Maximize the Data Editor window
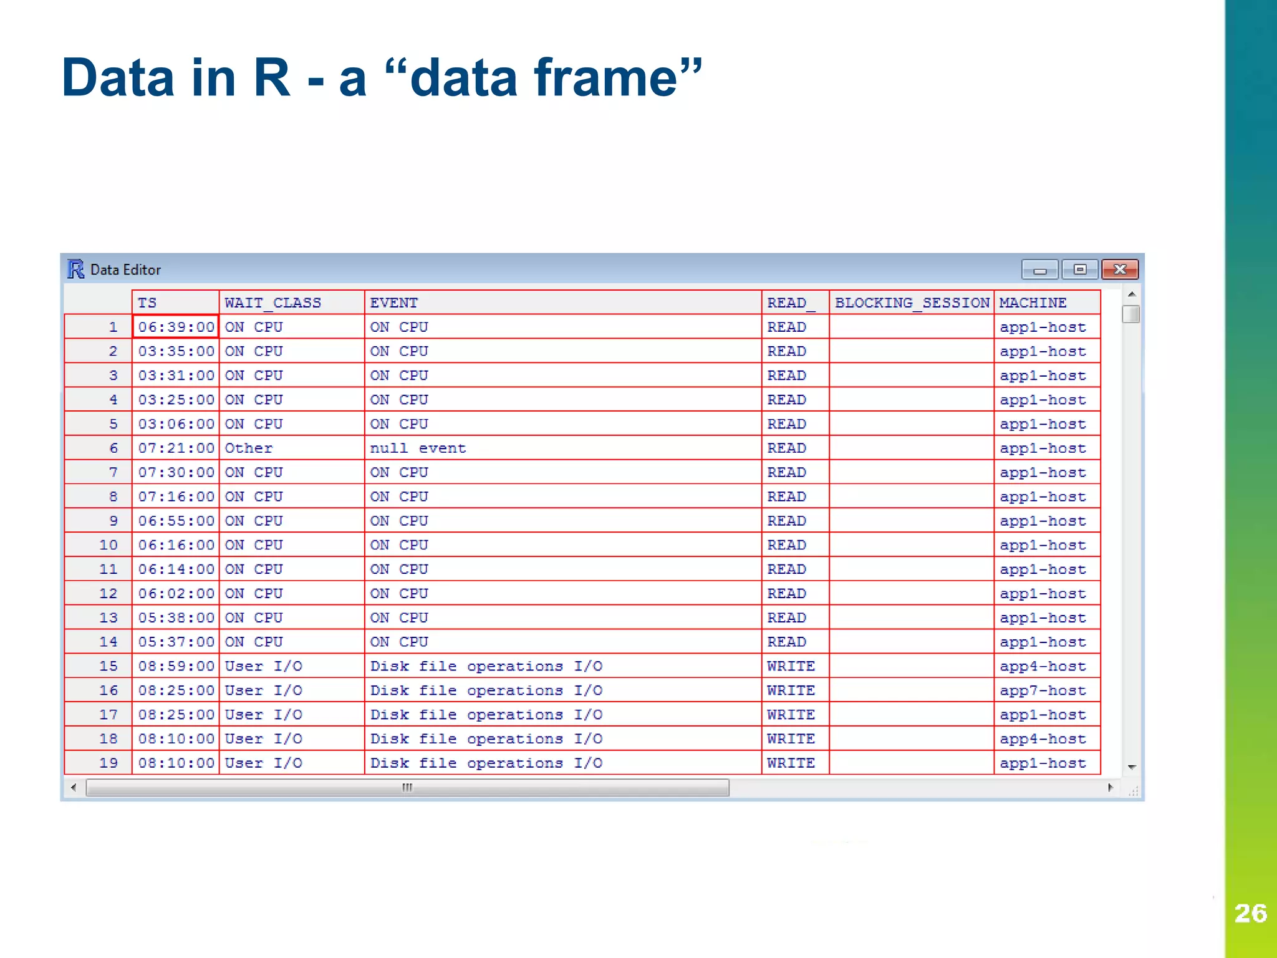Screen dimensions: 1277x958 1080,269
